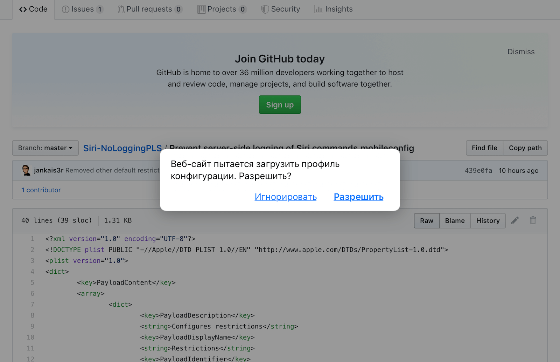The image size is (560, 362).
Task: Open the Blame view
Action: 455,221
